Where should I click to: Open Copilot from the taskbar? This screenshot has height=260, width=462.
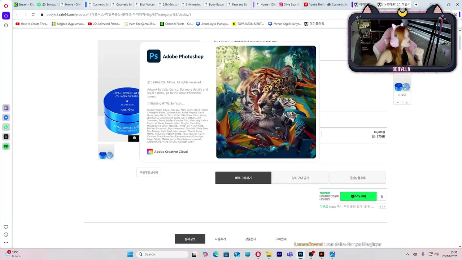[x=205, y=254]
